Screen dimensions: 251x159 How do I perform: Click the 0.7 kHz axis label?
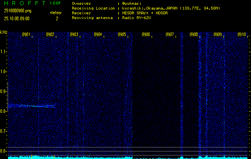coord(4,131)
